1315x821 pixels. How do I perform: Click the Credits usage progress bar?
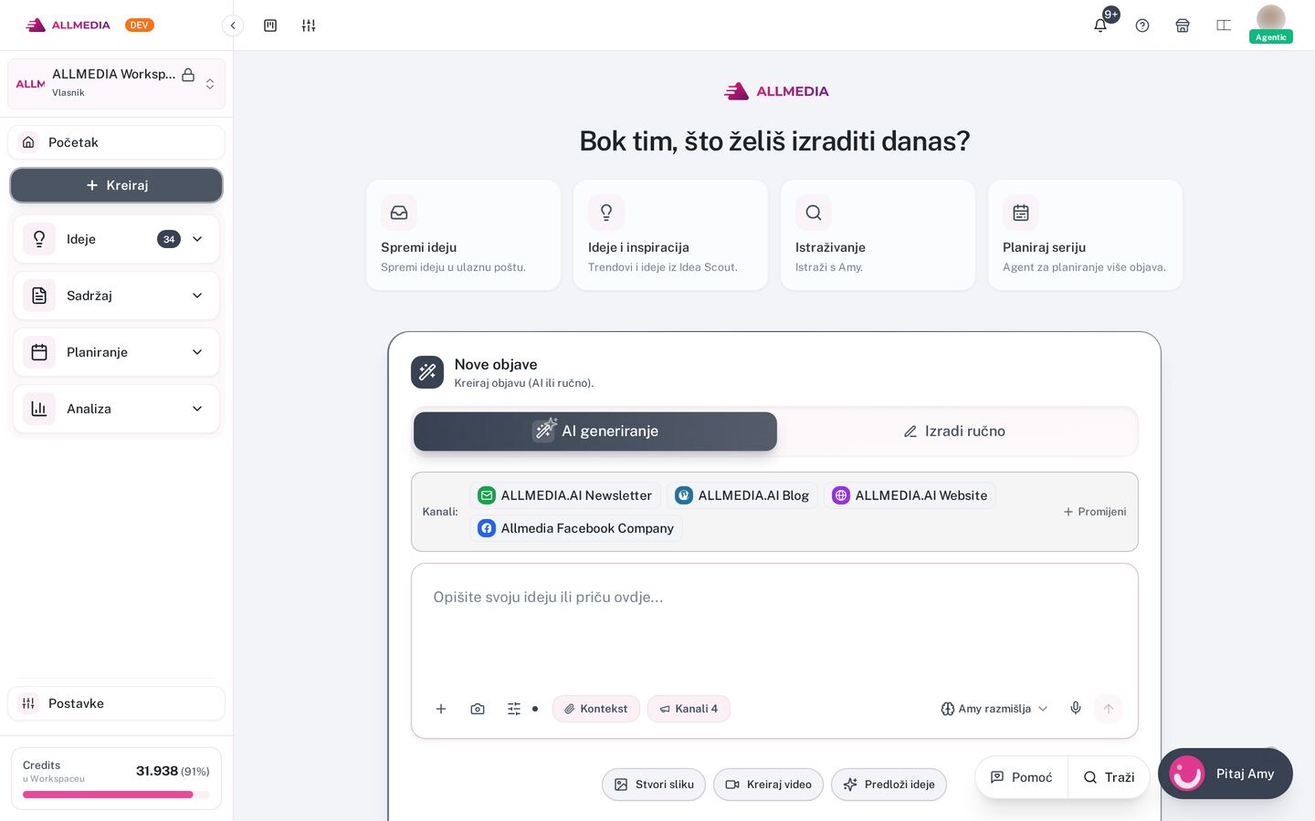[116, 795]
